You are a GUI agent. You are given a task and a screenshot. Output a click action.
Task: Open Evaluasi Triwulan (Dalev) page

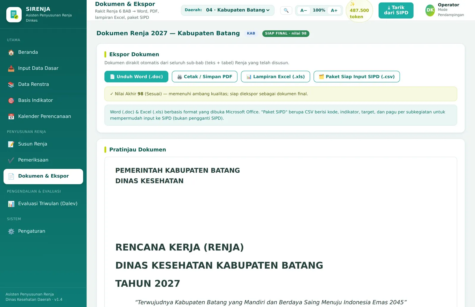click(x=43, y=203)
